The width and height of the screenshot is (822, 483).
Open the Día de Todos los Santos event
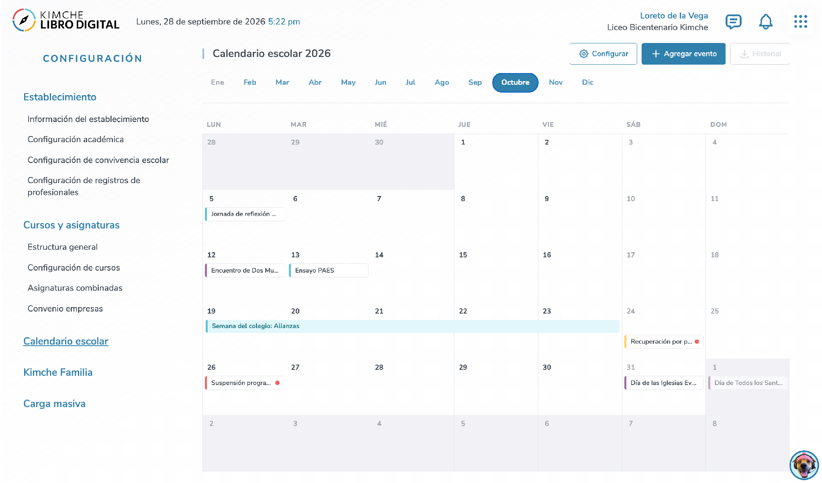pyautogui.click(x=748, y=383)
